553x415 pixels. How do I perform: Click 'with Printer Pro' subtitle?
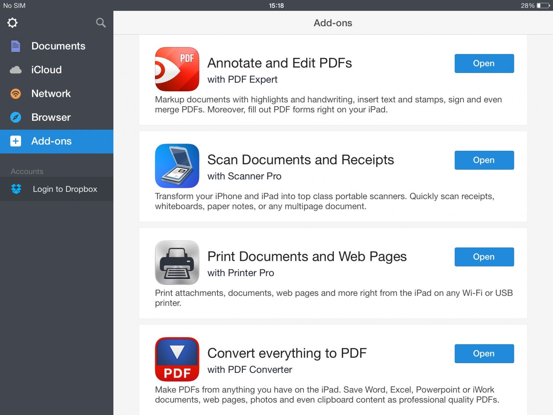pyautogui.click(x=241, y=273)
